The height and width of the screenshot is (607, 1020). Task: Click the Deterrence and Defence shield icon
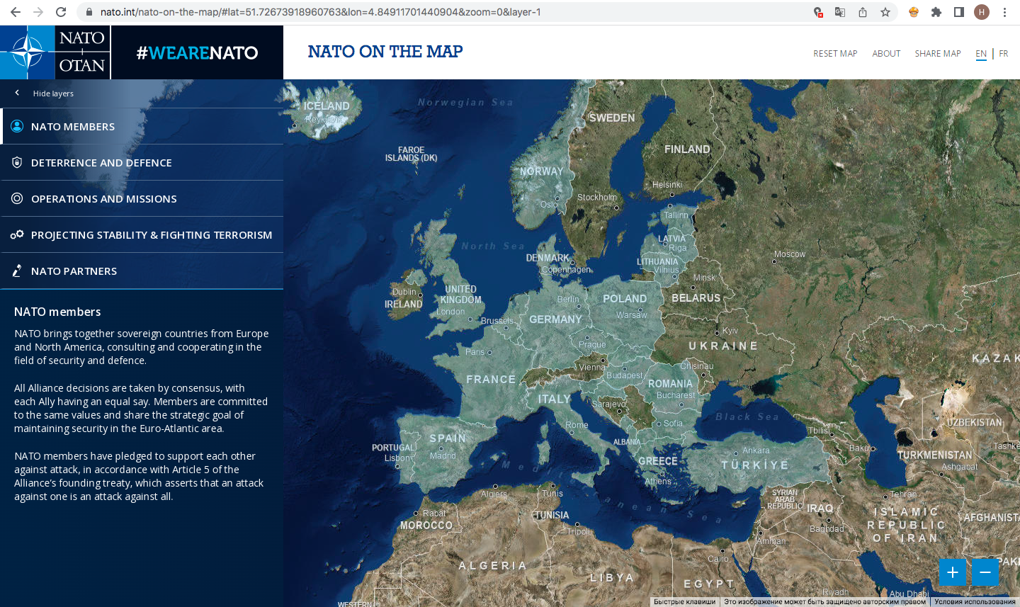pyautogui.click(x=17, y=162)
